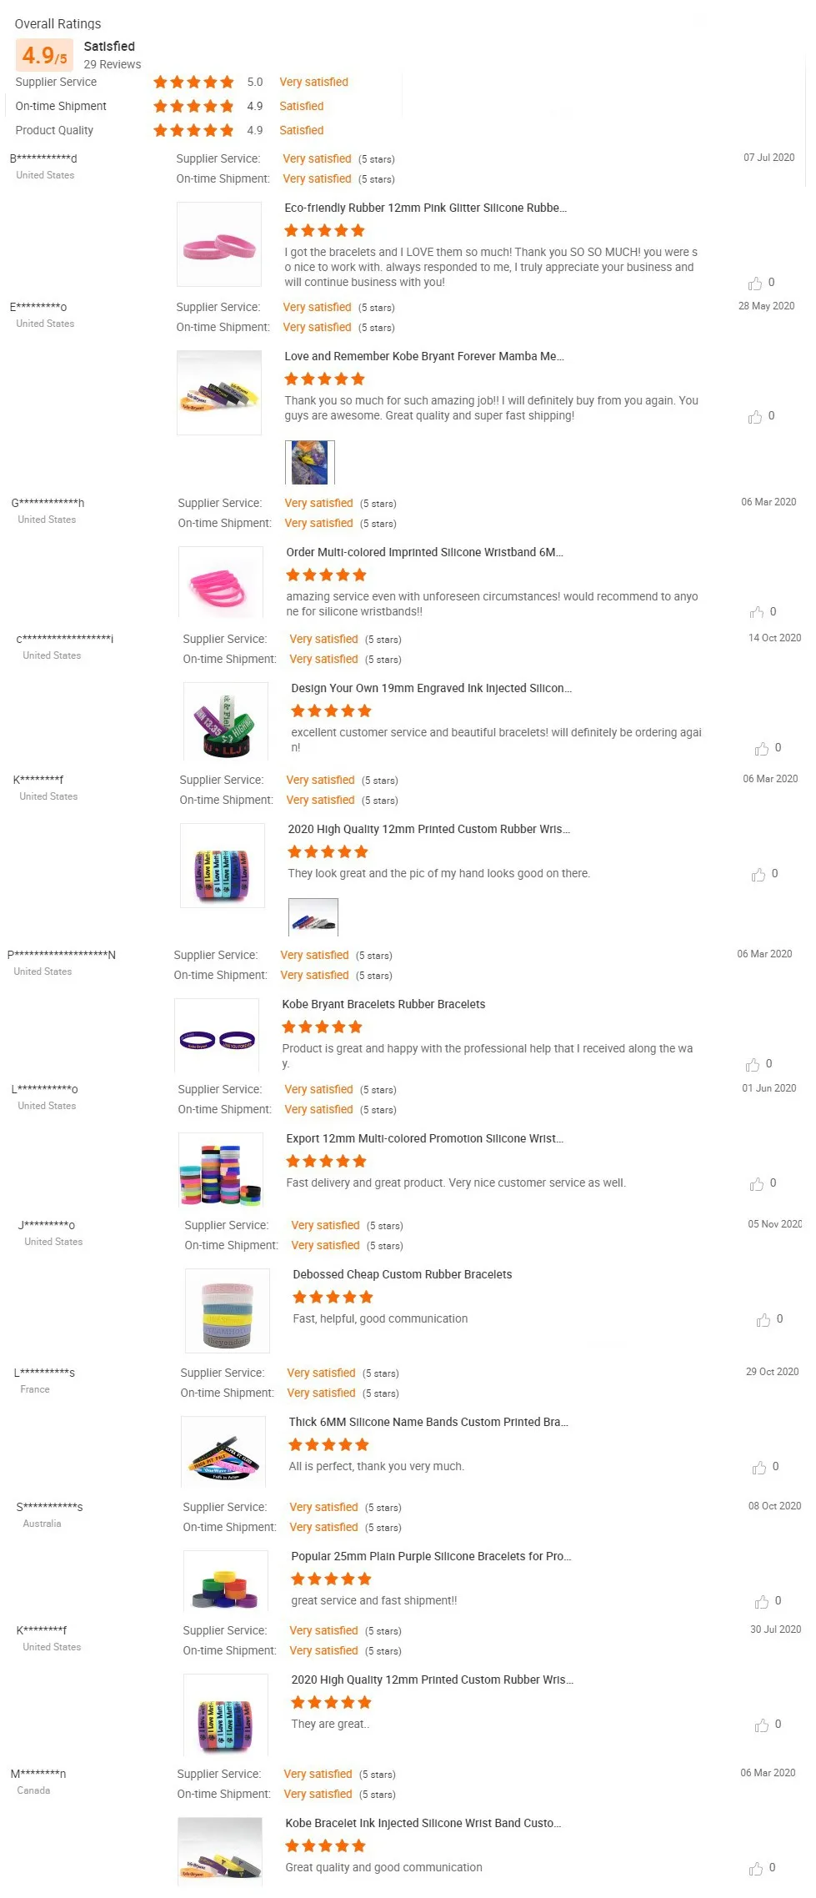Click the 29 Reviews count

click(113, 64)
